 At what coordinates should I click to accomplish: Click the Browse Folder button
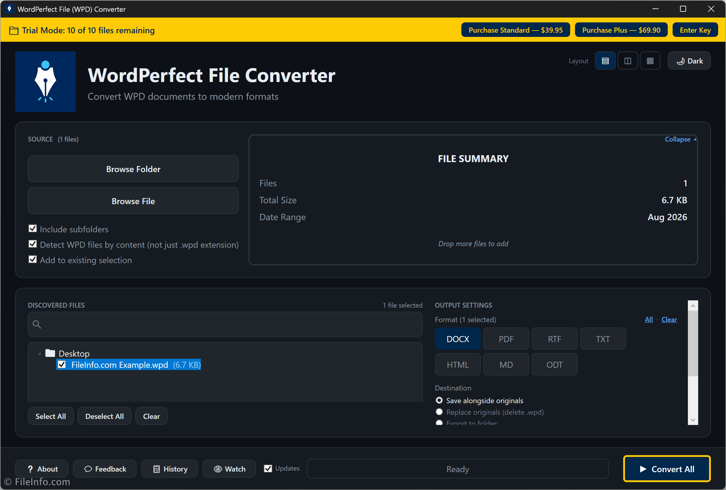[x=133, y=169]
